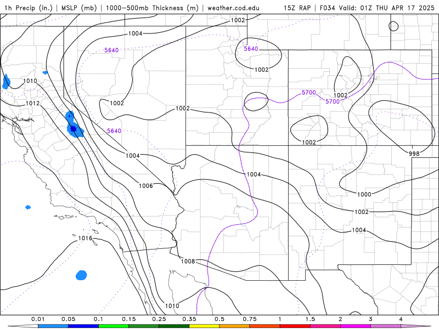
Task: Select the bright green 0.1–0.15 legend segment
Action: coord(114,326)
